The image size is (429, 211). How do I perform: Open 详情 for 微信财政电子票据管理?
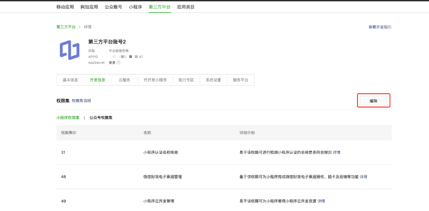(x=363, y=177)
